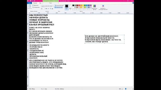Select the Непрозрачный background option
The height and width of the screenshot is (90, 161).
click(59, 5)
